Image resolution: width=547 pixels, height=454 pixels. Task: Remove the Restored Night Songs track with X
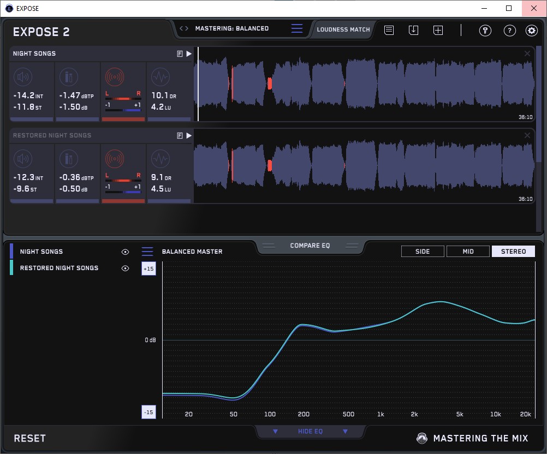pos(527,135)
